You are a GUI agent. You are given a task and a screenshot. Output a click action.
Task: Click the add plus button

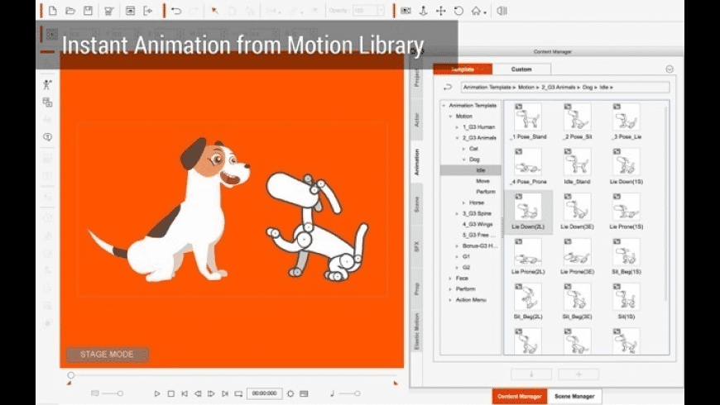tap(578, 374)
